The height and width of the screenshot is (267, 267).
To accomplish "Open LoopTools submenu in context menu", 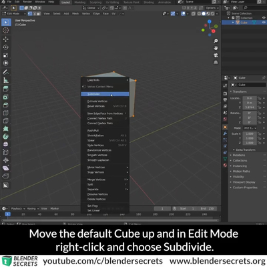I will (x=105, y=80).
